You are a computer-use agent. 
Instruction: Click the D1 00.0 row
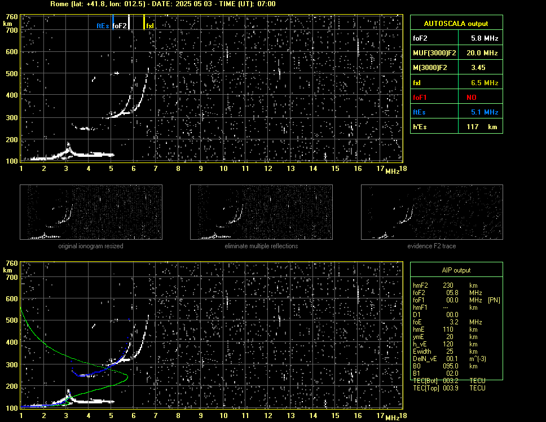[x=435, y=315]
